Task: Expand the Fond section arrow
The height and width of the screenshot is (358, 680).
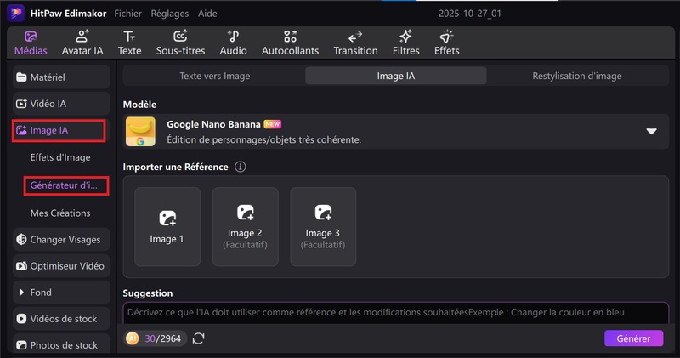Action: [21, 293]
